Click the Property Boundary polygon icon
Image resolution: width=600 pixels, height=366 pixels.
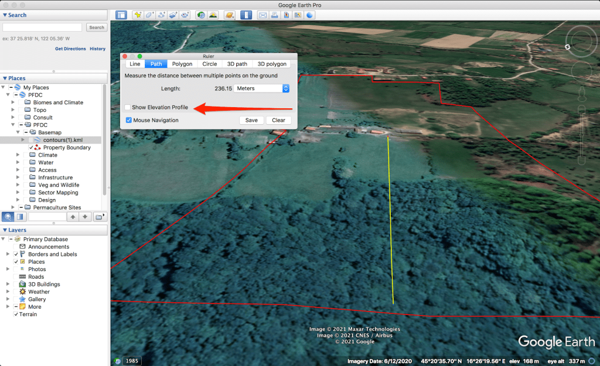37,148
